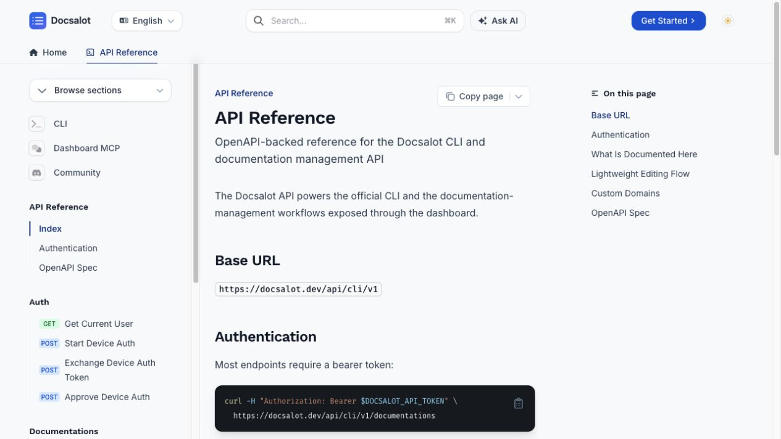The image size is (781, 439).
Task: Click the CLI terminal icon
Action: [x=36, y=124]
